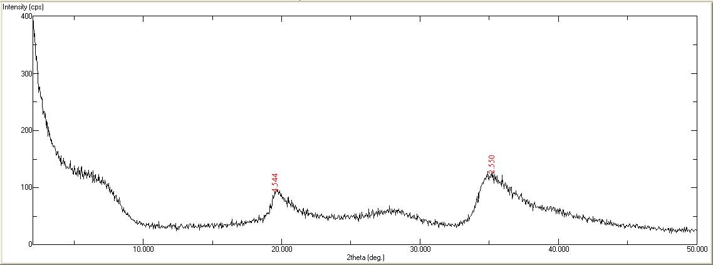Select the 50.000 x-axis tick label

tap(696, 250)
